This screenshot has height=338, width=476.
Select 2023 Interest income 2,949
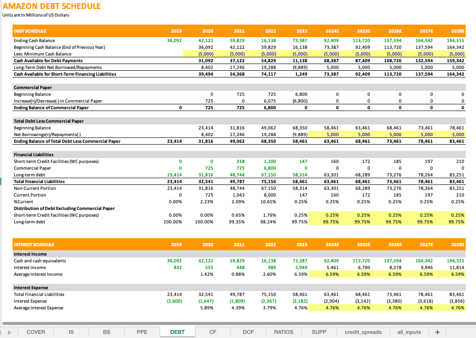pos(301,267)
